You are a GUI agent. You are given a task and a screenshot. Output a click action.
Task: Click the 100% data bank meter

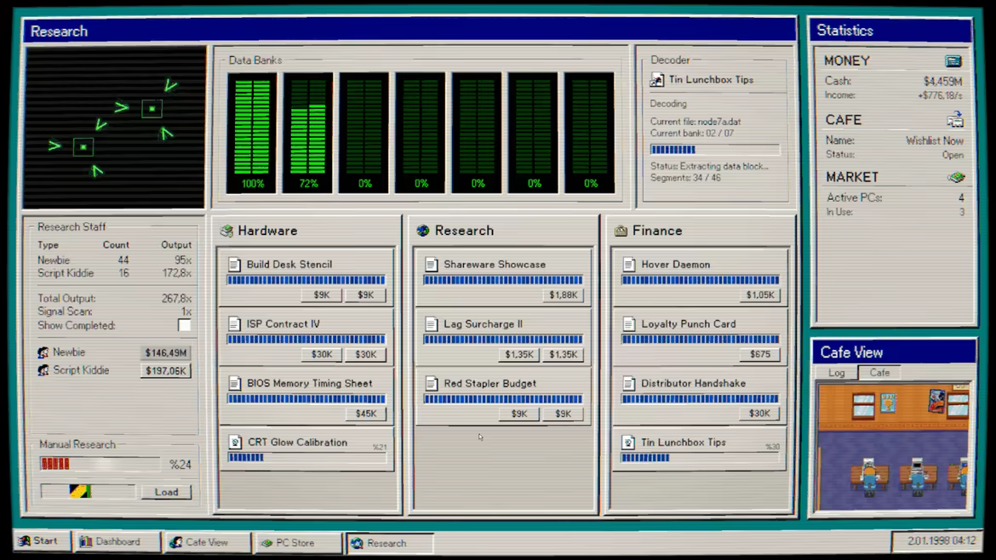pyautogui.click(x=252, y=133)
